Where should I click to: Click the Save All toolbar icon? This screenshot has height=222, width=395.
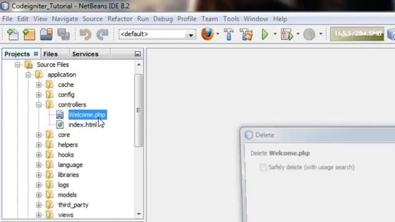(64, 35)
